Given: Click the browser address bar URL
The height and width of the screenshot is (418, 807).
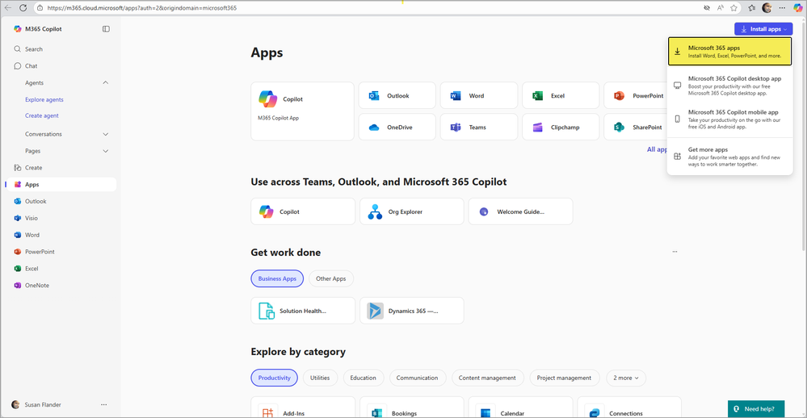Looking at the screenshot, I should coord(142,8).
